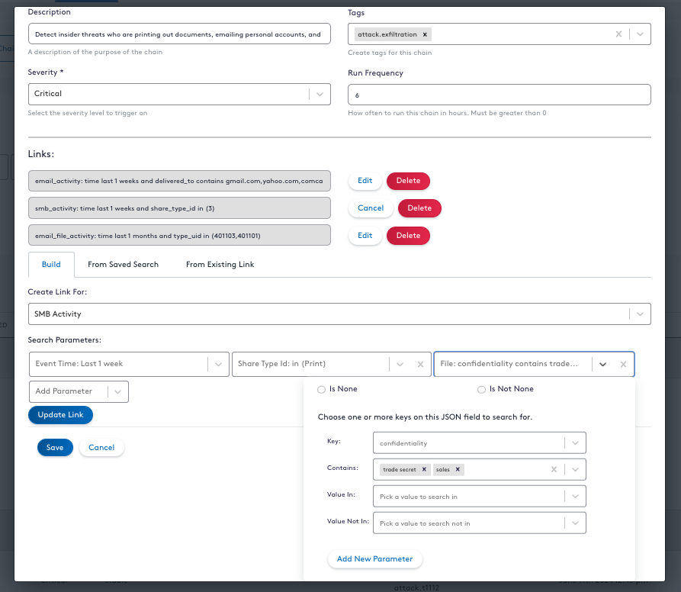The width and height of the screenshot is (681, 592).
Task: Cancel editing the smb_activity link
Action: [x=371, y=208]
